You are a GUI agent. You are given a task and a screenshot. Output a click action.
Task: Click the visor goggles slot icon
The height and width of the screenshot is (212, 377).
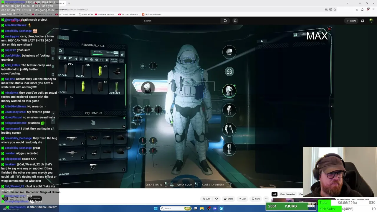pos(229,72)
